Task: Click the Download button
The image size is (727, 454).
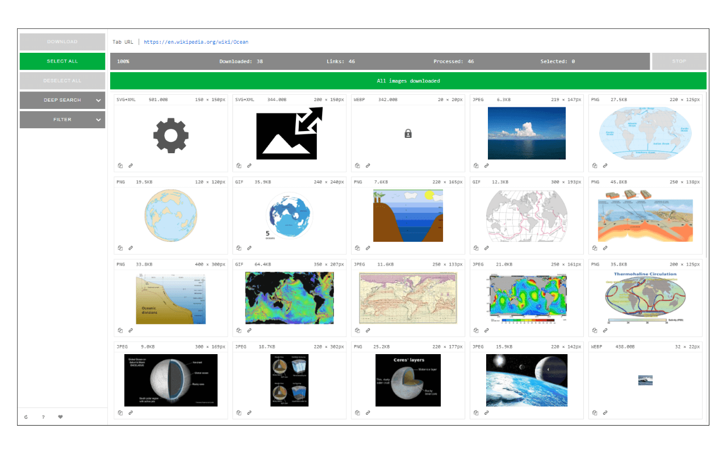Action: point(62,42)
